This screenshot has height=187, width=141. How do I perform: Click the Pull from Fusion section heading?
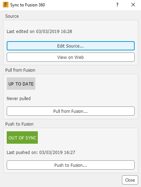tap(20, 70)
